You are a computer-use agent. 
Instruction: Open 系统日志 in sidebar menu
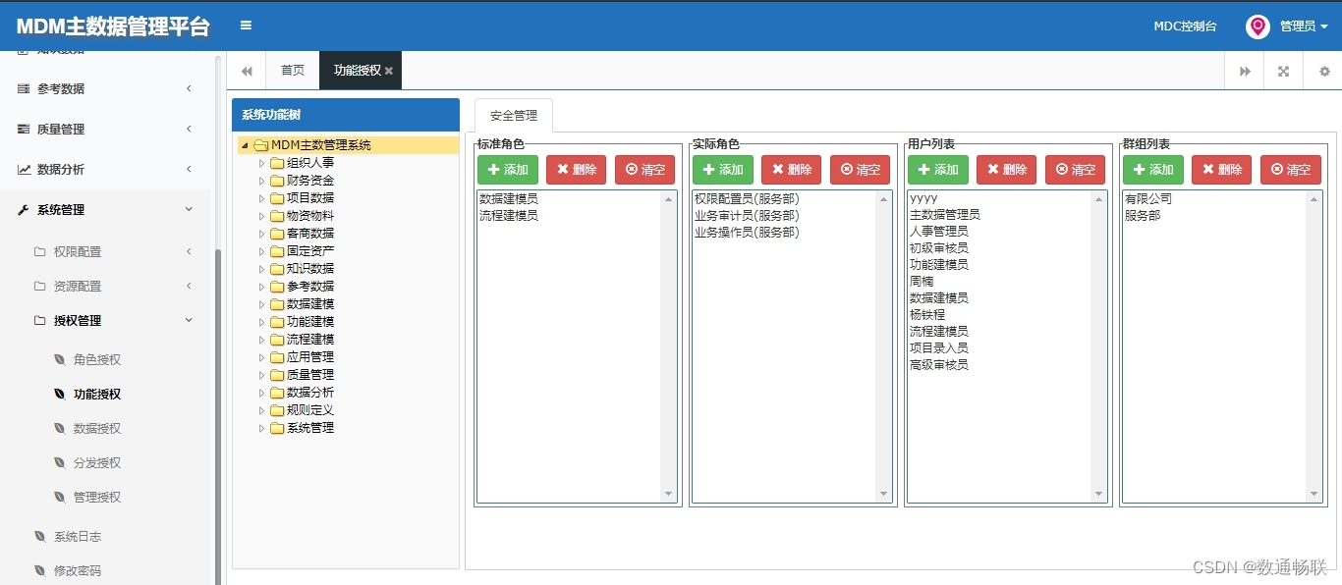click(78, 536)
